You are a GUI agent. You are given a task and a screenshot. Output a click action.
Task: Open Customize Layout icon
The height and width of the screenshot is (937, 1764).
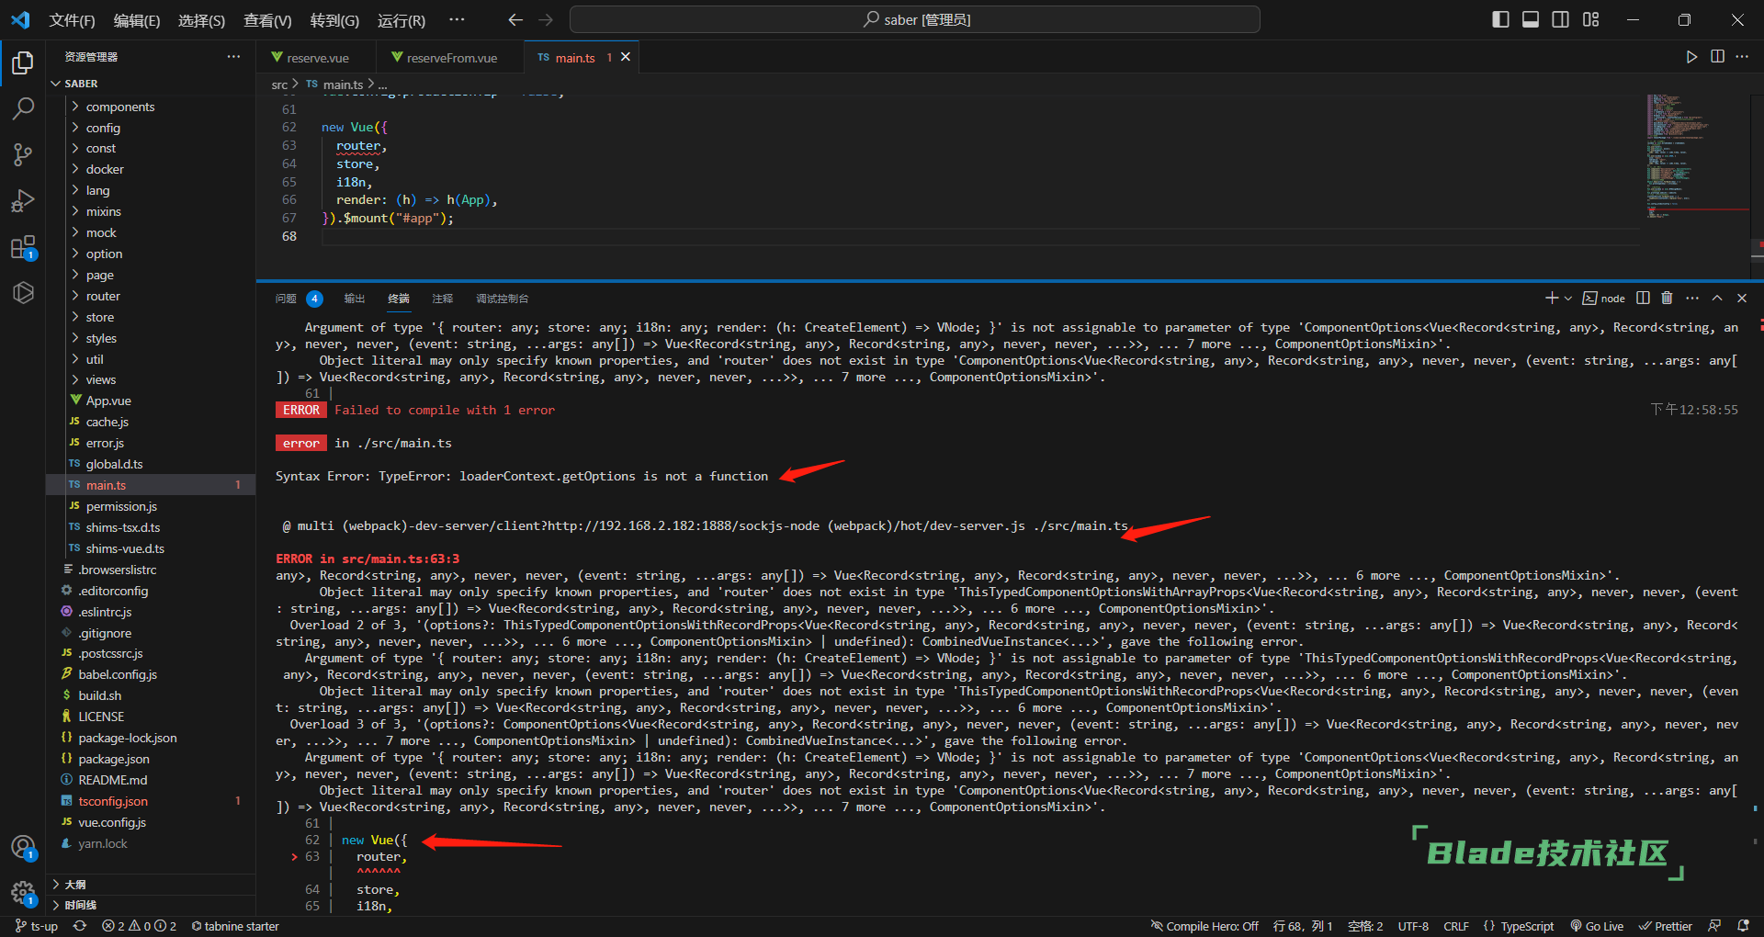(1591, 19)
